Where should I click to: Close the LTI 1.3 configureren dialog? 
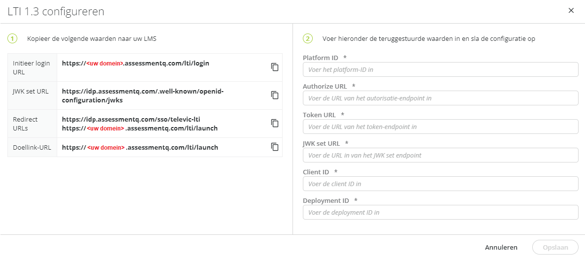coord(571,11)
